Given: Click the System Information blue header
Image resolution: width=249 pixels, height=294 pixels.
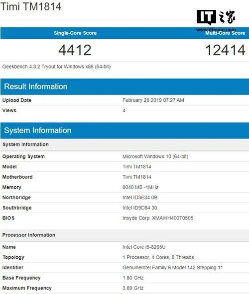Looking at the screenshot, I should pyautogui.click(x=38, y=130).
